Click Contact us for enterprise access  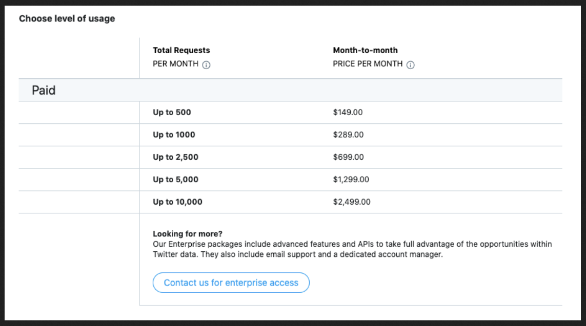231,282
